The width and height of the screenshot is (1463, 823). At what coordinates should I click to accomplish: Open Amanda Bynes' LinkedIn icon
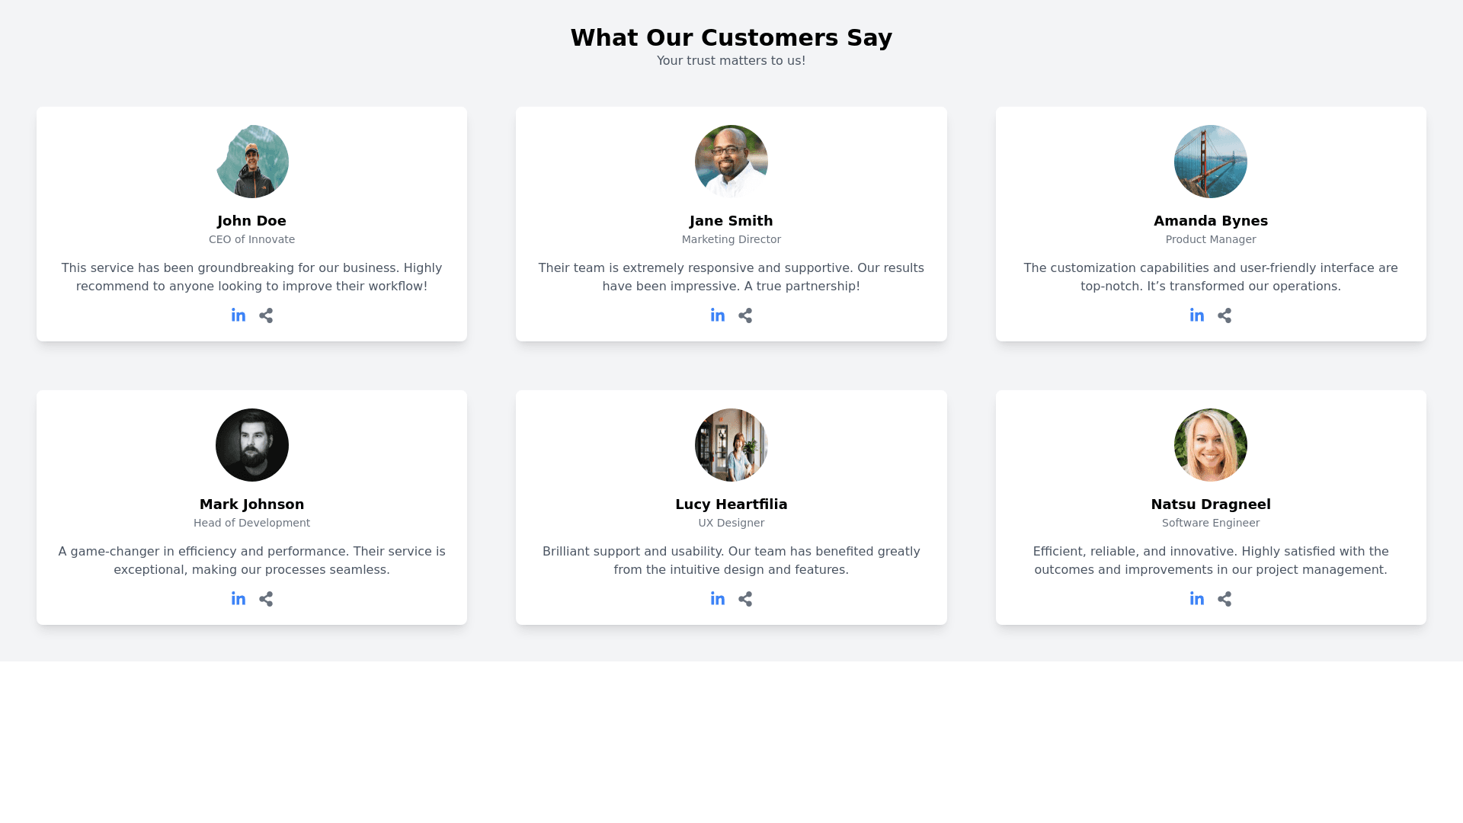coord(1197,315)
